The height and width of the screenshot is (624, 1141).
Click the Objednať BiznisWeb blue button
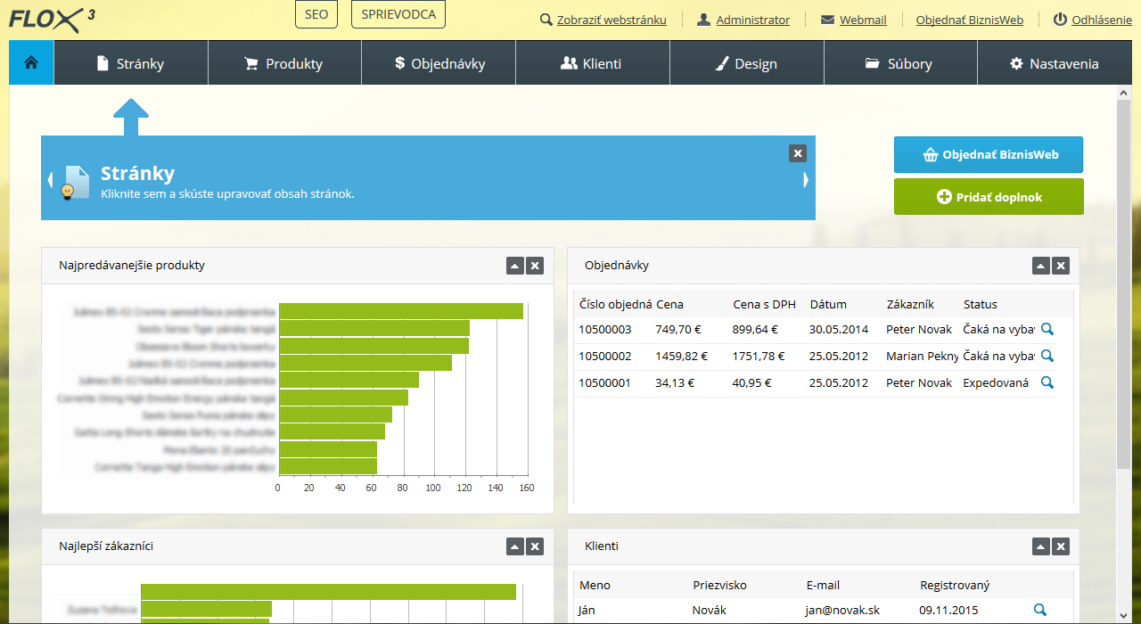pos(989,154)
